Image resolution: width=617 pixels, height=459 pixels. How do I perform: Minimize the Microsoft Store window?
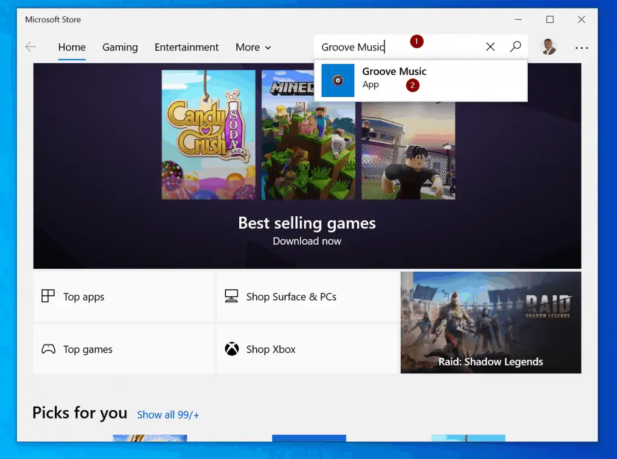point(518,19)
